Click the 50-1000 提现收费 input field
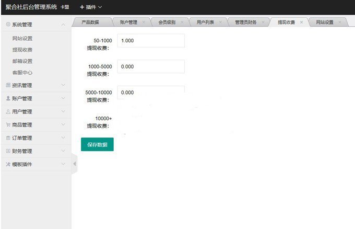The height and width of the screenshot is (229, 355). [x=151, y=41]
